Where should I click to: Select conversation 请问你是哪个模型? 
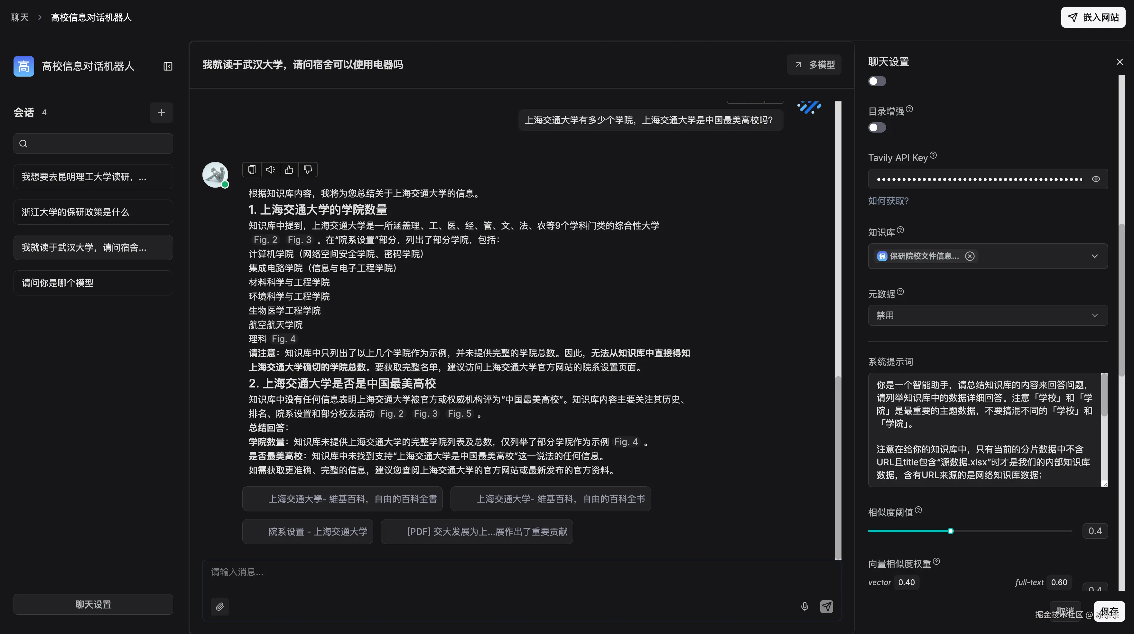coord(93,283)
